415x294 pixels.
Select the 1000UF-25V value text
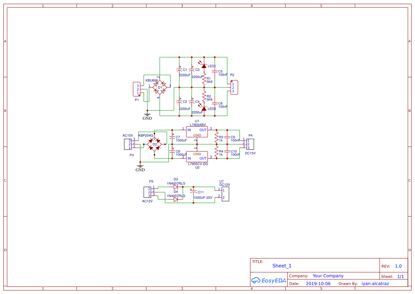(203, 198)
